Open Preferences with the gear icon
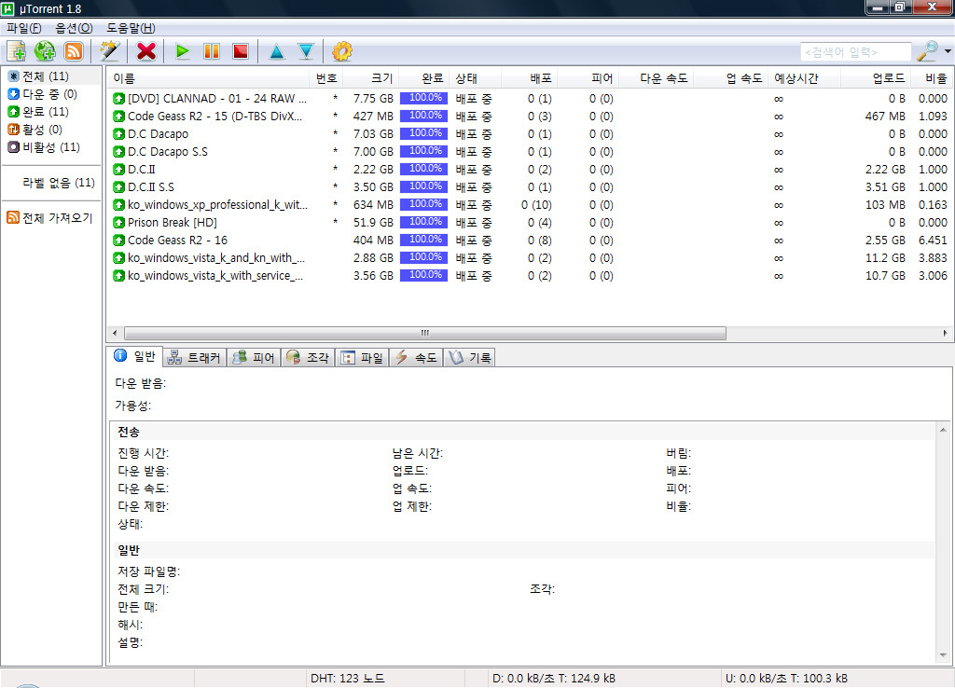This screenshot has width=955, height=688. (x=342, y=52)
